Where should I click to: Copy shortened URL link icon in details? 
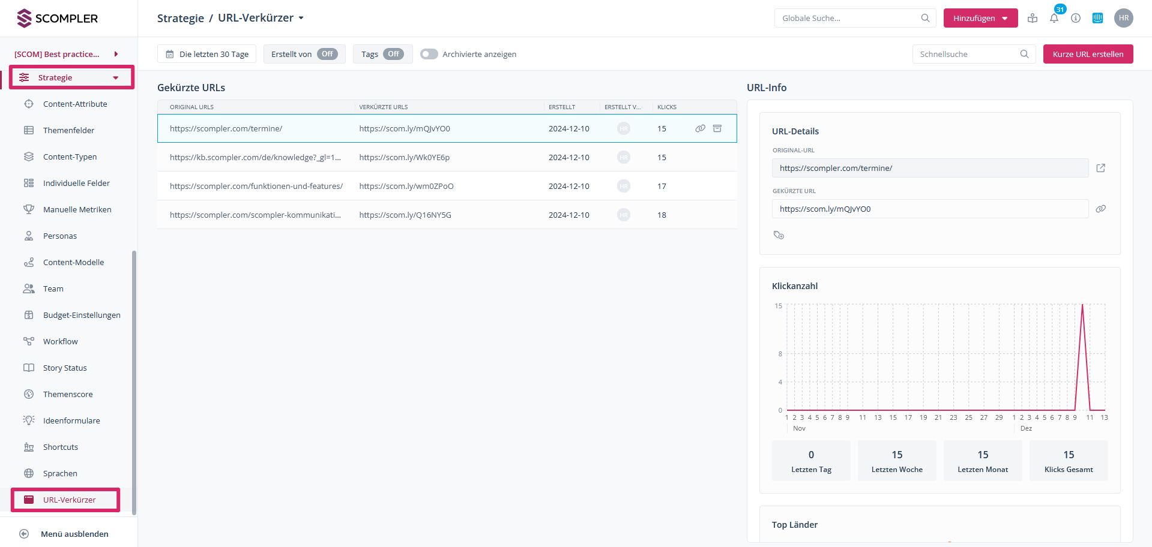(1100, 209)
